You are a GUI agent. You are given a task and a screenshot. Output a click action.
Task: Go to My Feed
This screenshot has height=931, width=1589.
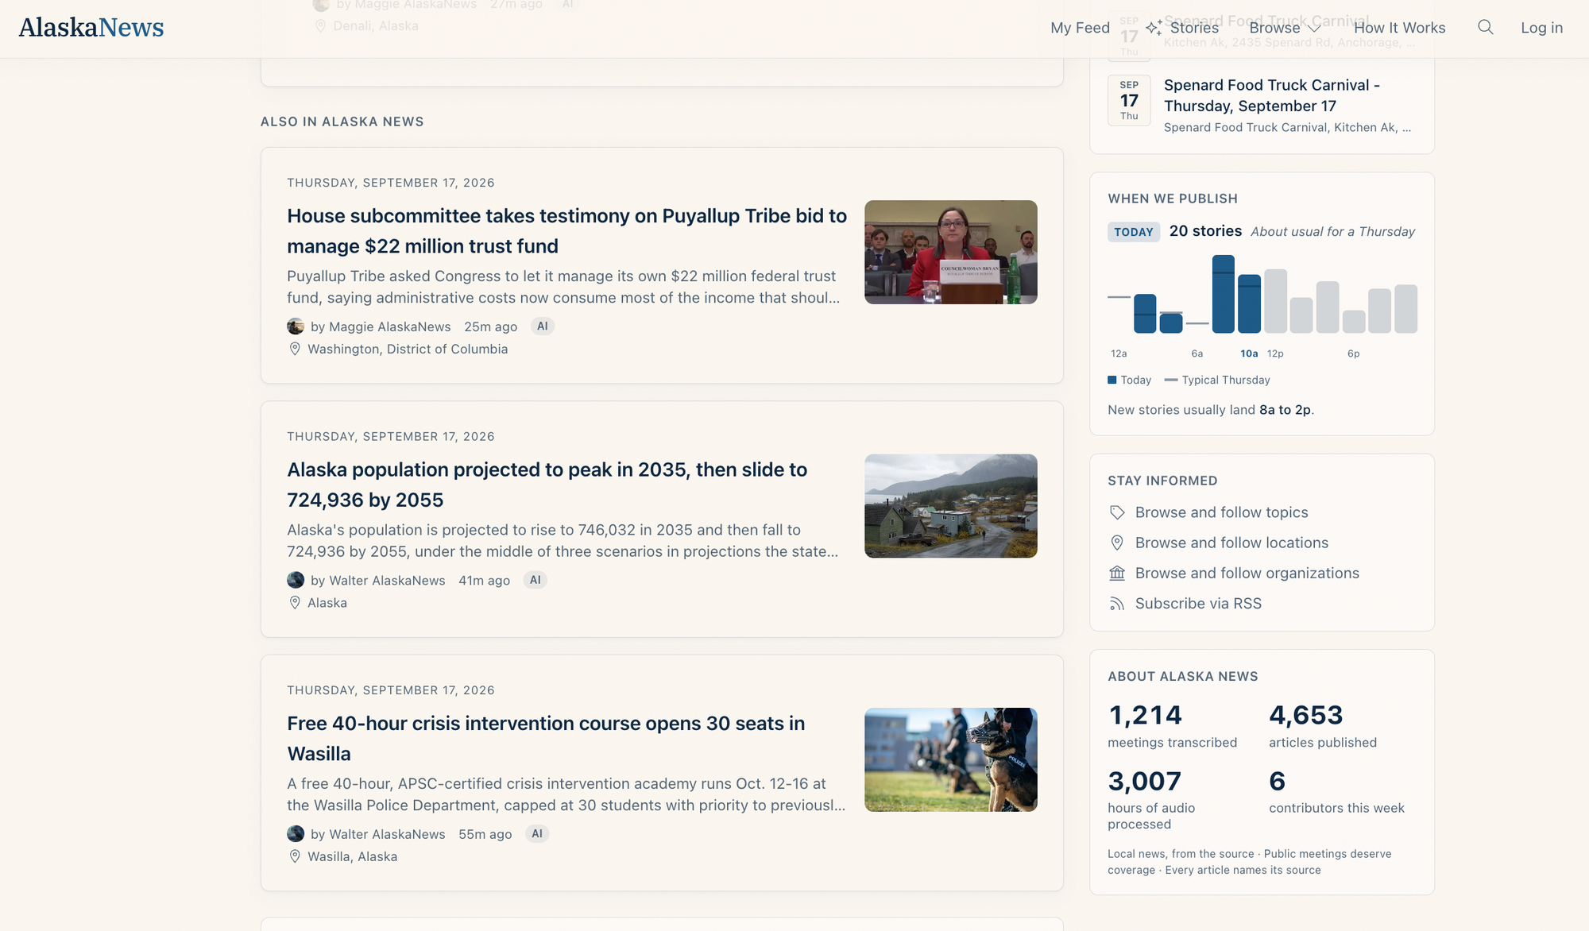pyautogui.click(x=1080, y=28)
